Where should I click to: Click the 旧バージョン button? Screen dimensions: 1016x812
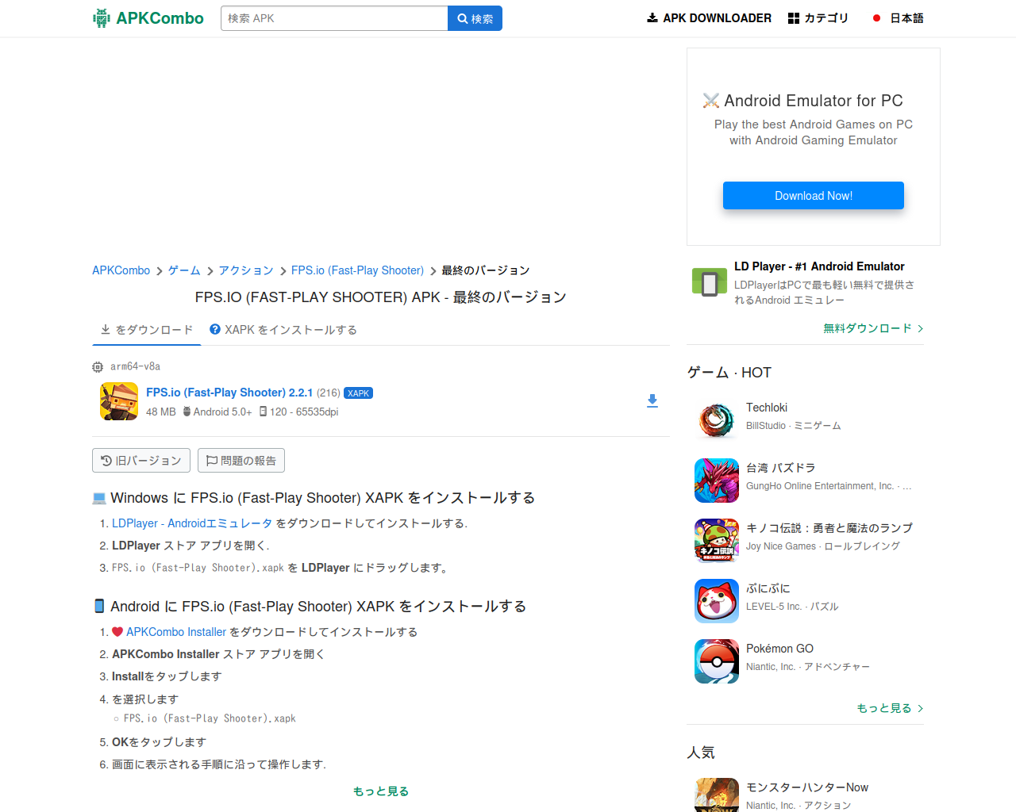141,461
